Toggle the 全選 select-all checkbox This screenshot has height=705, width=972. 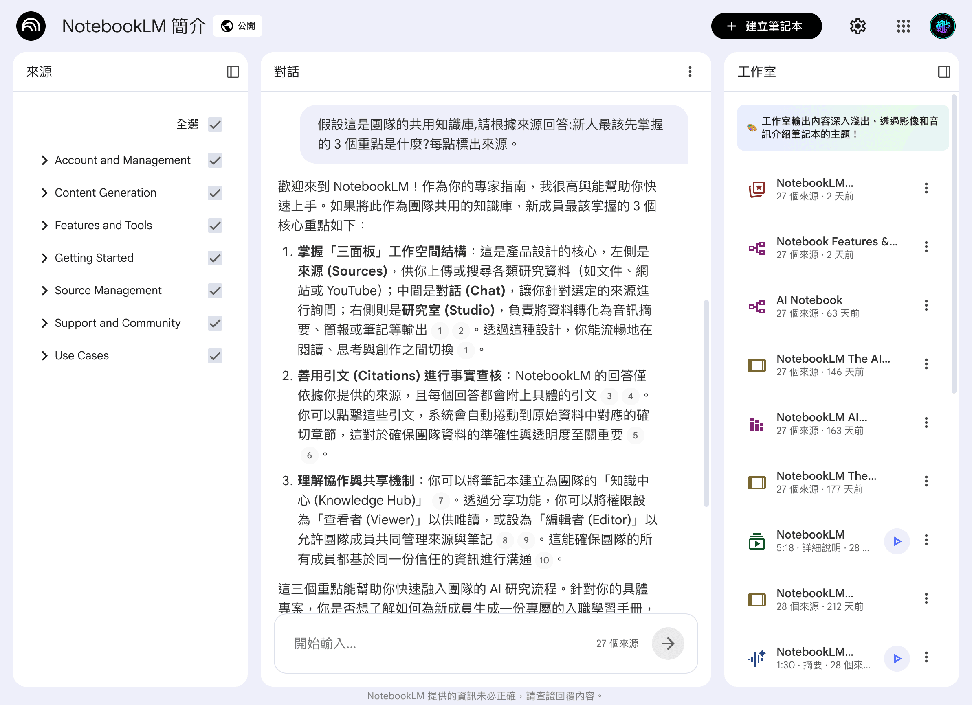point(215,125)
